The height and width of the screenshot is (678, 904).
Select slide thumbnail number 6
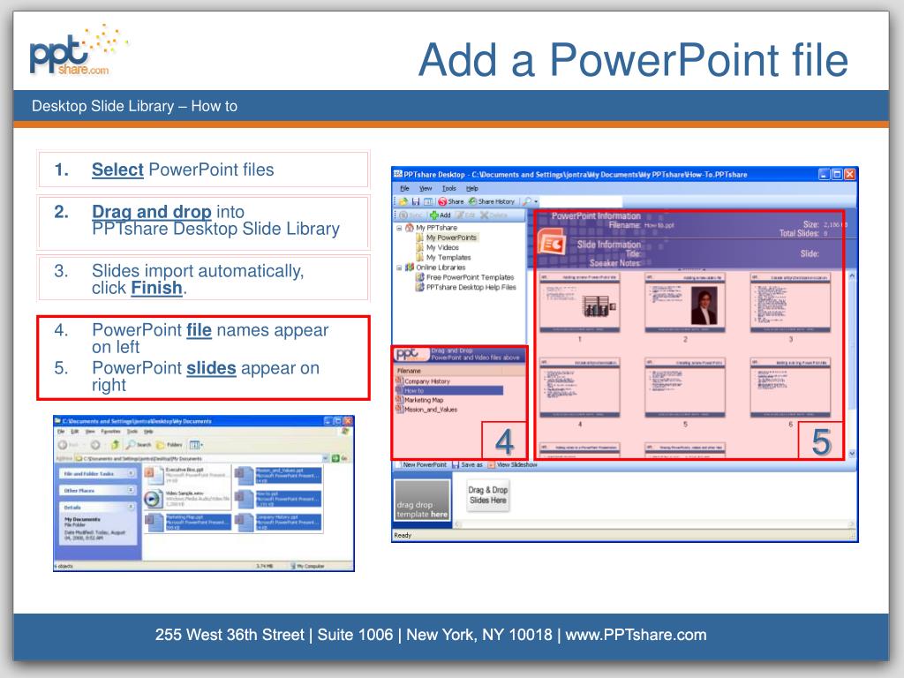pyautogui.click(x=790, y=388)
